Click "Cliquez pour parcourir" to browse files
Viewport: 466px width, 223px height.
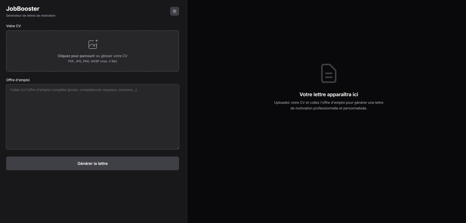76,56
